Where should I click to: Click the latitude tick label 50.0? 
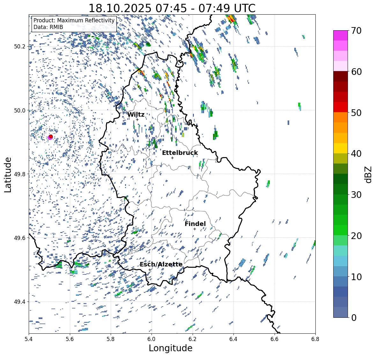point(20,111)
